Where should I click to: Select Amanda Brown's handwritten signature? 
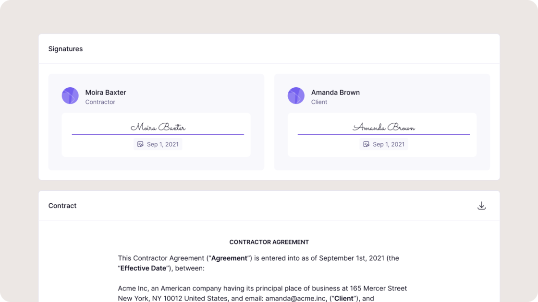coord(384,127)
